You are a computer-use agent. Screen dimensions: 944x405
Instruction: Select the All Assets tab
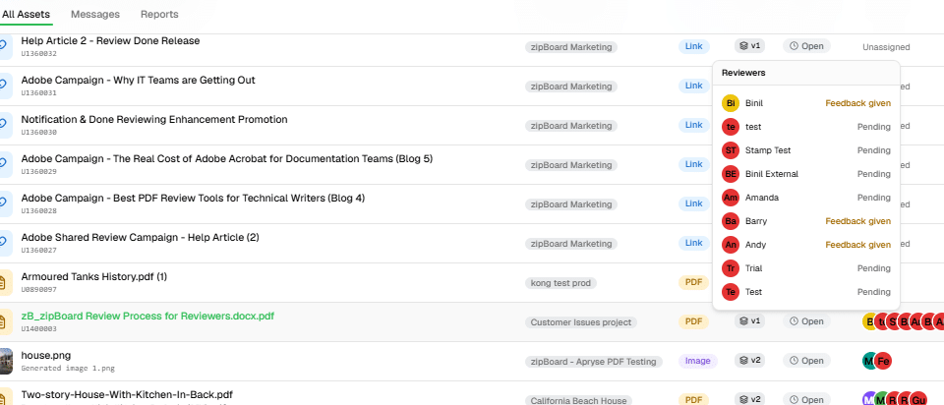point(26,14)
